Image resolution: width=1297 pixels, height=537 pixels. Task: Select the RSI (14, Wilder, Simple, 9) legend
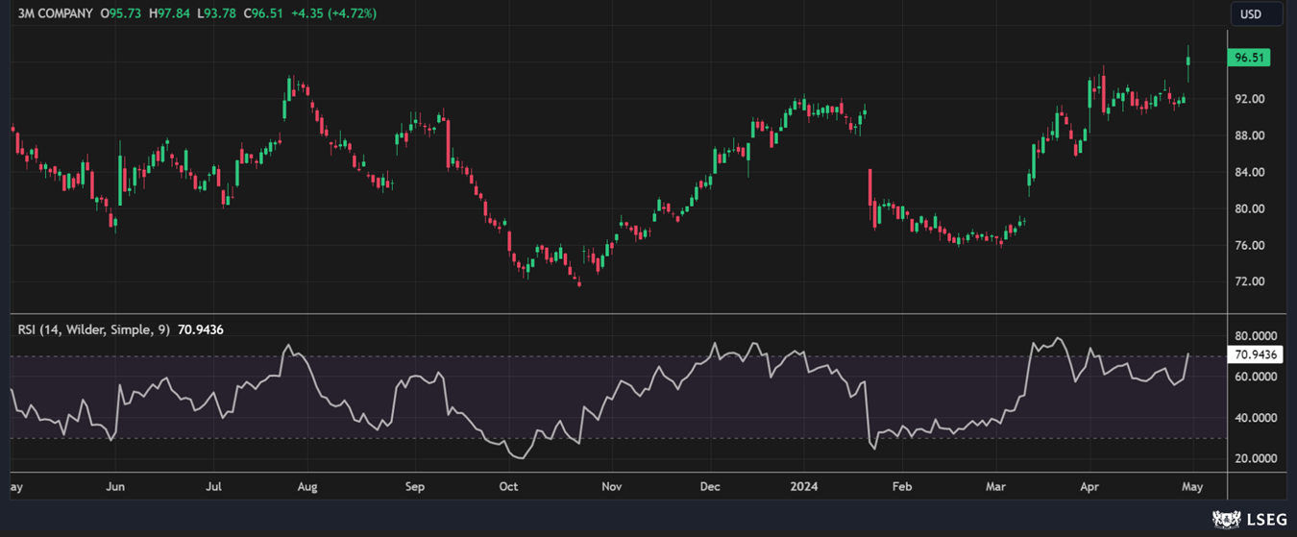pos(94,330)
